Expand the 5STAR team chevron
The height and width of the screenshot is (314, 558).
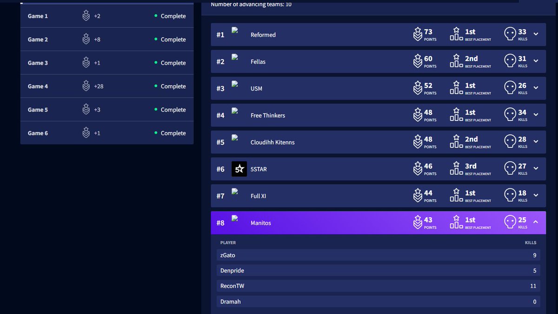[x=536, y=168]
